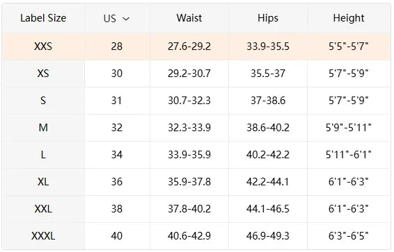
Task: Select the XS label size cell
Action: (43, 74)
